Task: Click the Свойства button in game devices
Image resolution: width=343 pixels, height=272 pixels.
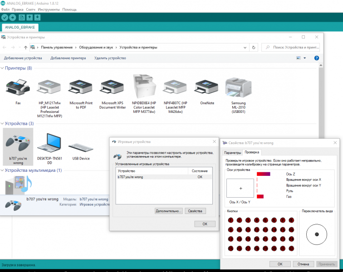Action: [195, 211]
